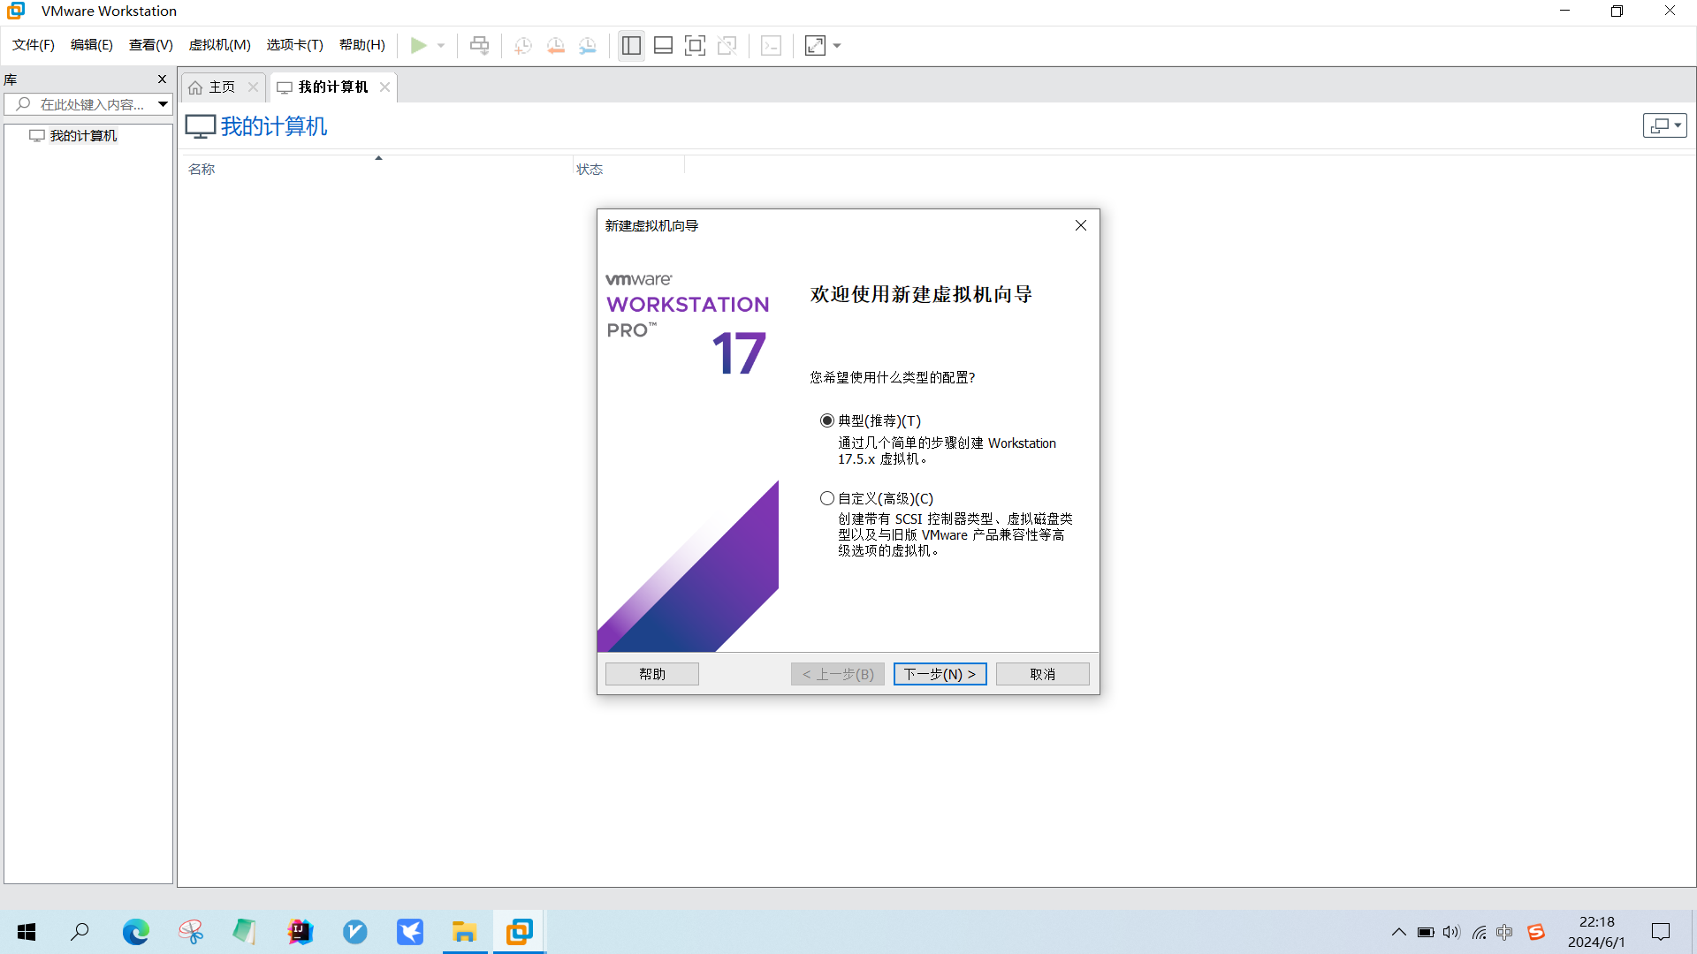This screenshot has height=954, width=1697.
Task: Enter full screen mode icon
Action: (x=695, y=45)
